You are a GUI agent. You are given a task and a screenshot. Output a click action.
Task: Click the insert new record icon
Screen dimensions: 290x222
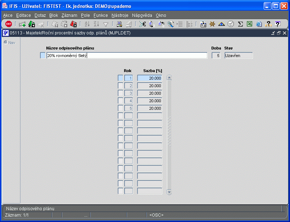pos(22,24)
